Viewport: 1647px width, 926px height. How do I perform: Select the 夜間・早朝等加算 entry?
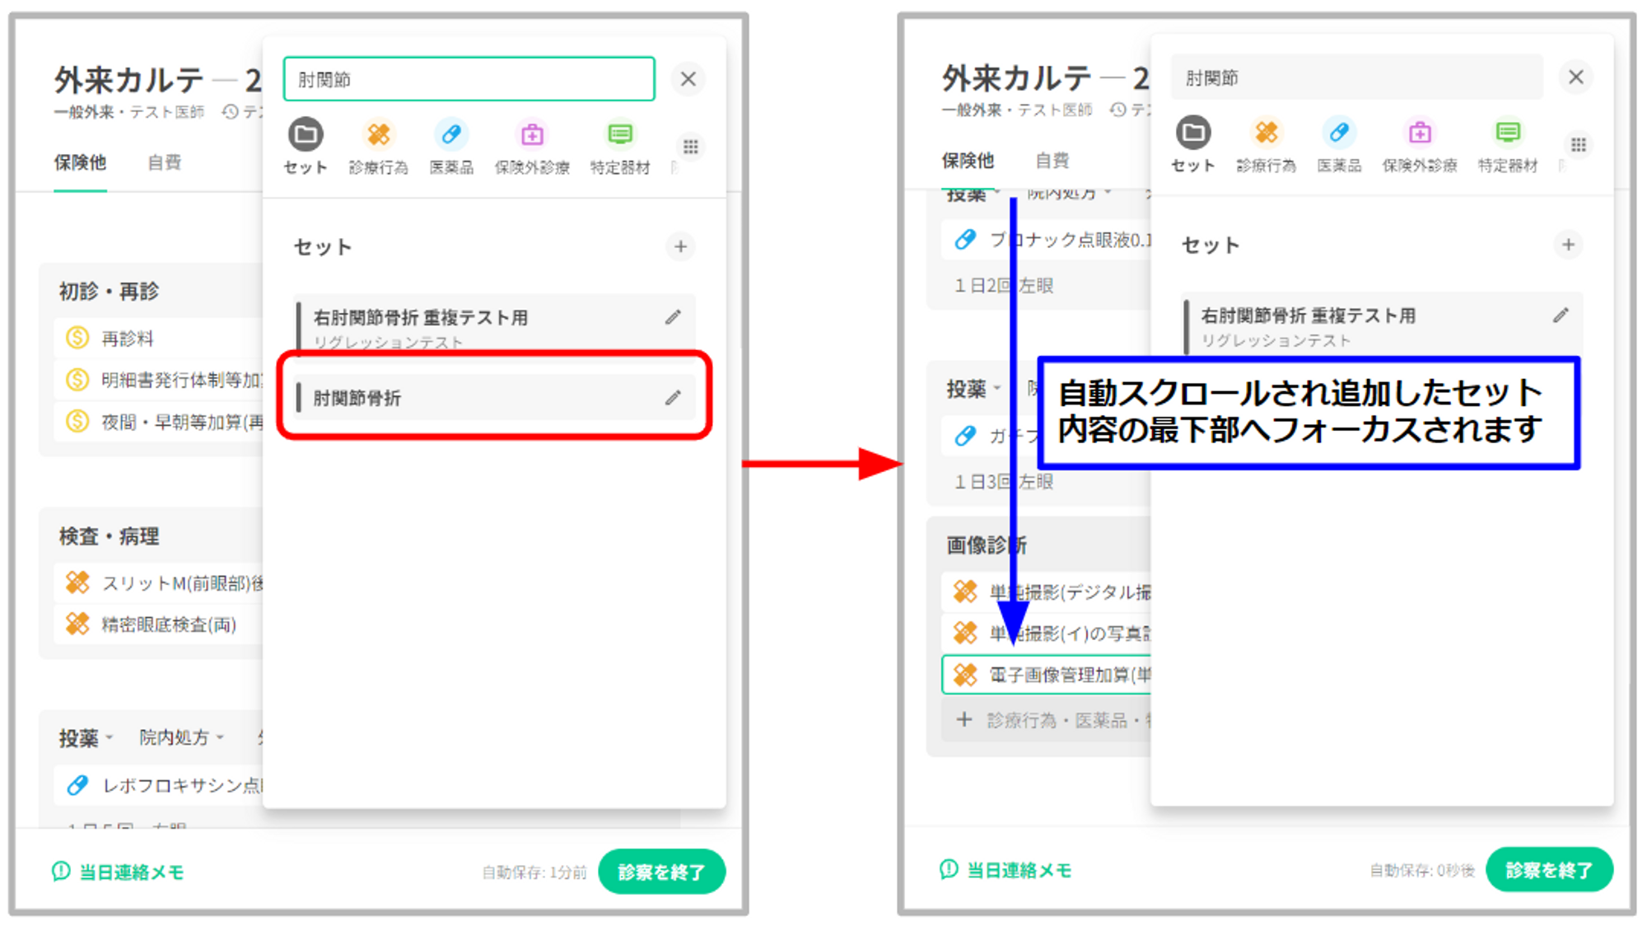pos(159,422)
